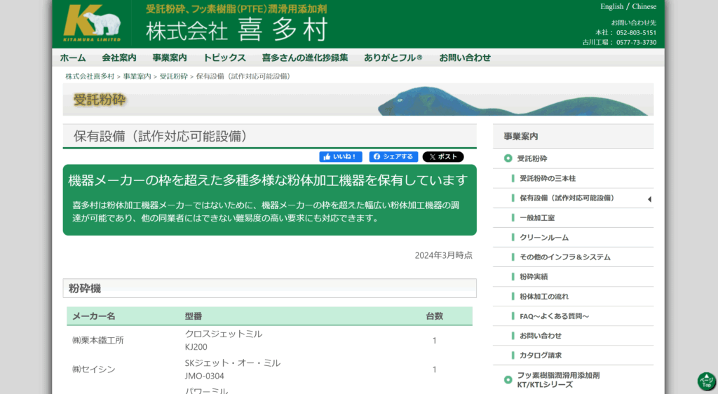Switch the site language to English
This screenshot has height=394, width=718.
pos(611,6)
